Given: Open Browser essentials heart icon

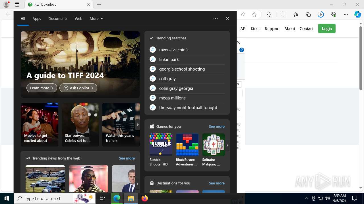Looking at the screenshot, I should pos(333,14).
